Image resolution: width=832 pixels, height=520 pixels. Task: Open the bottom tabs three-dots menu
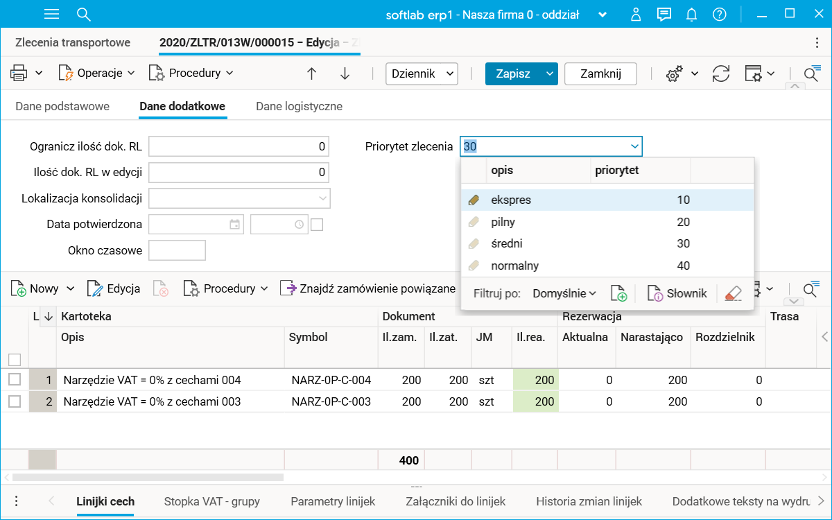tap(16, 501)
